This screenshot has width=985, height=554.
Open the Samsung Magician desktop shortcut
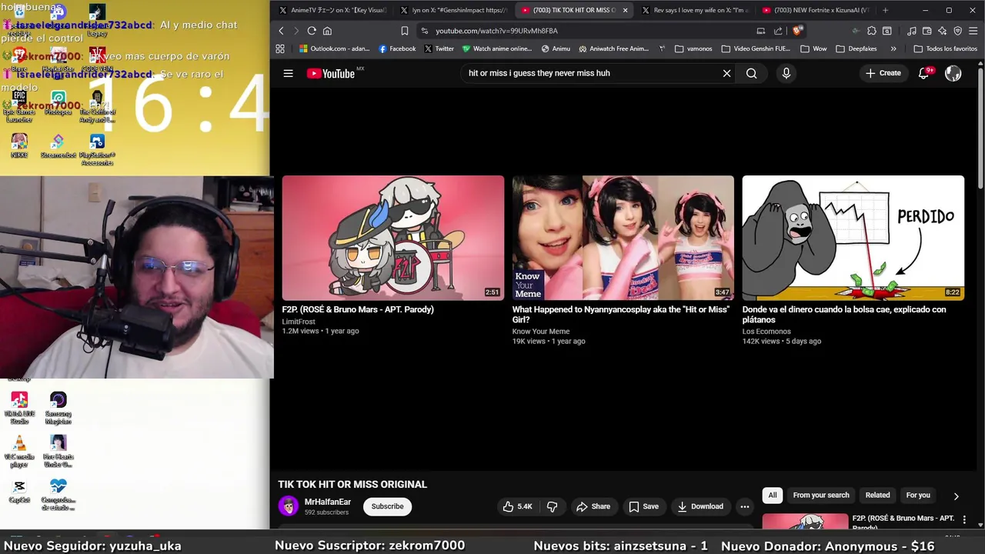[x=58, y=408]
